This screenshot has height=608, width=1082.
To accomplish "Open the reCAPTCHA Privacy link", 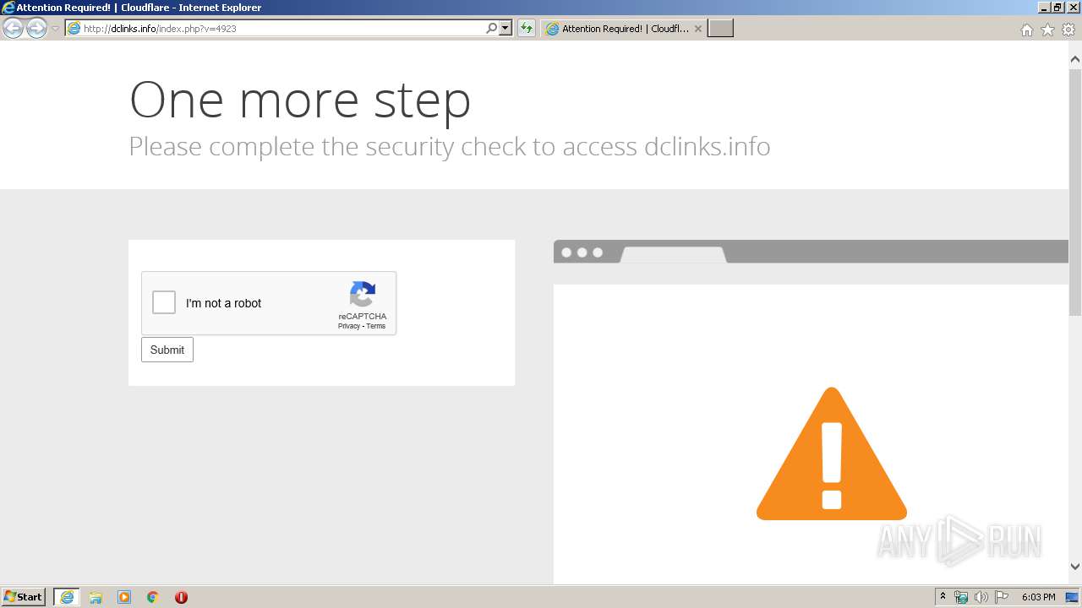I will [x=348, y=326].
